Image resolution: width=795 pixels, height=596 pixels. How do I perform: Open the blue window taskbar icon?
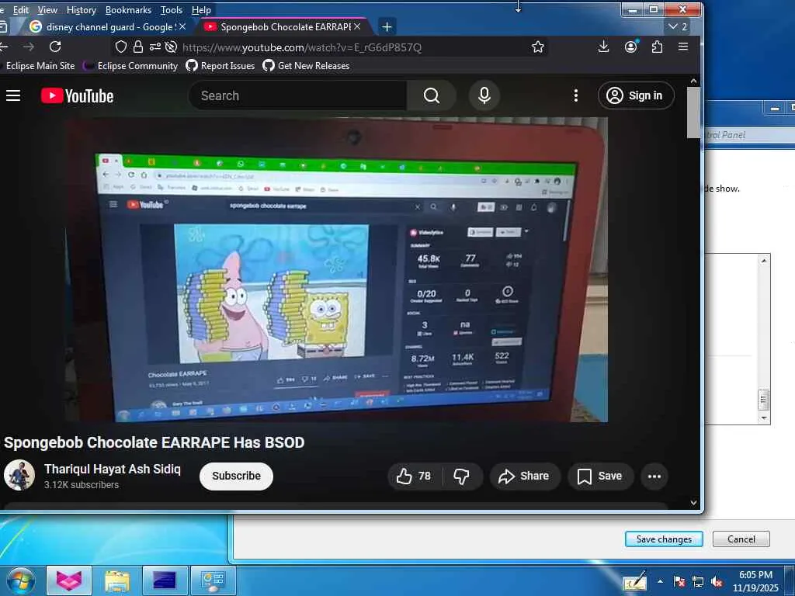[x=165, y=580]
